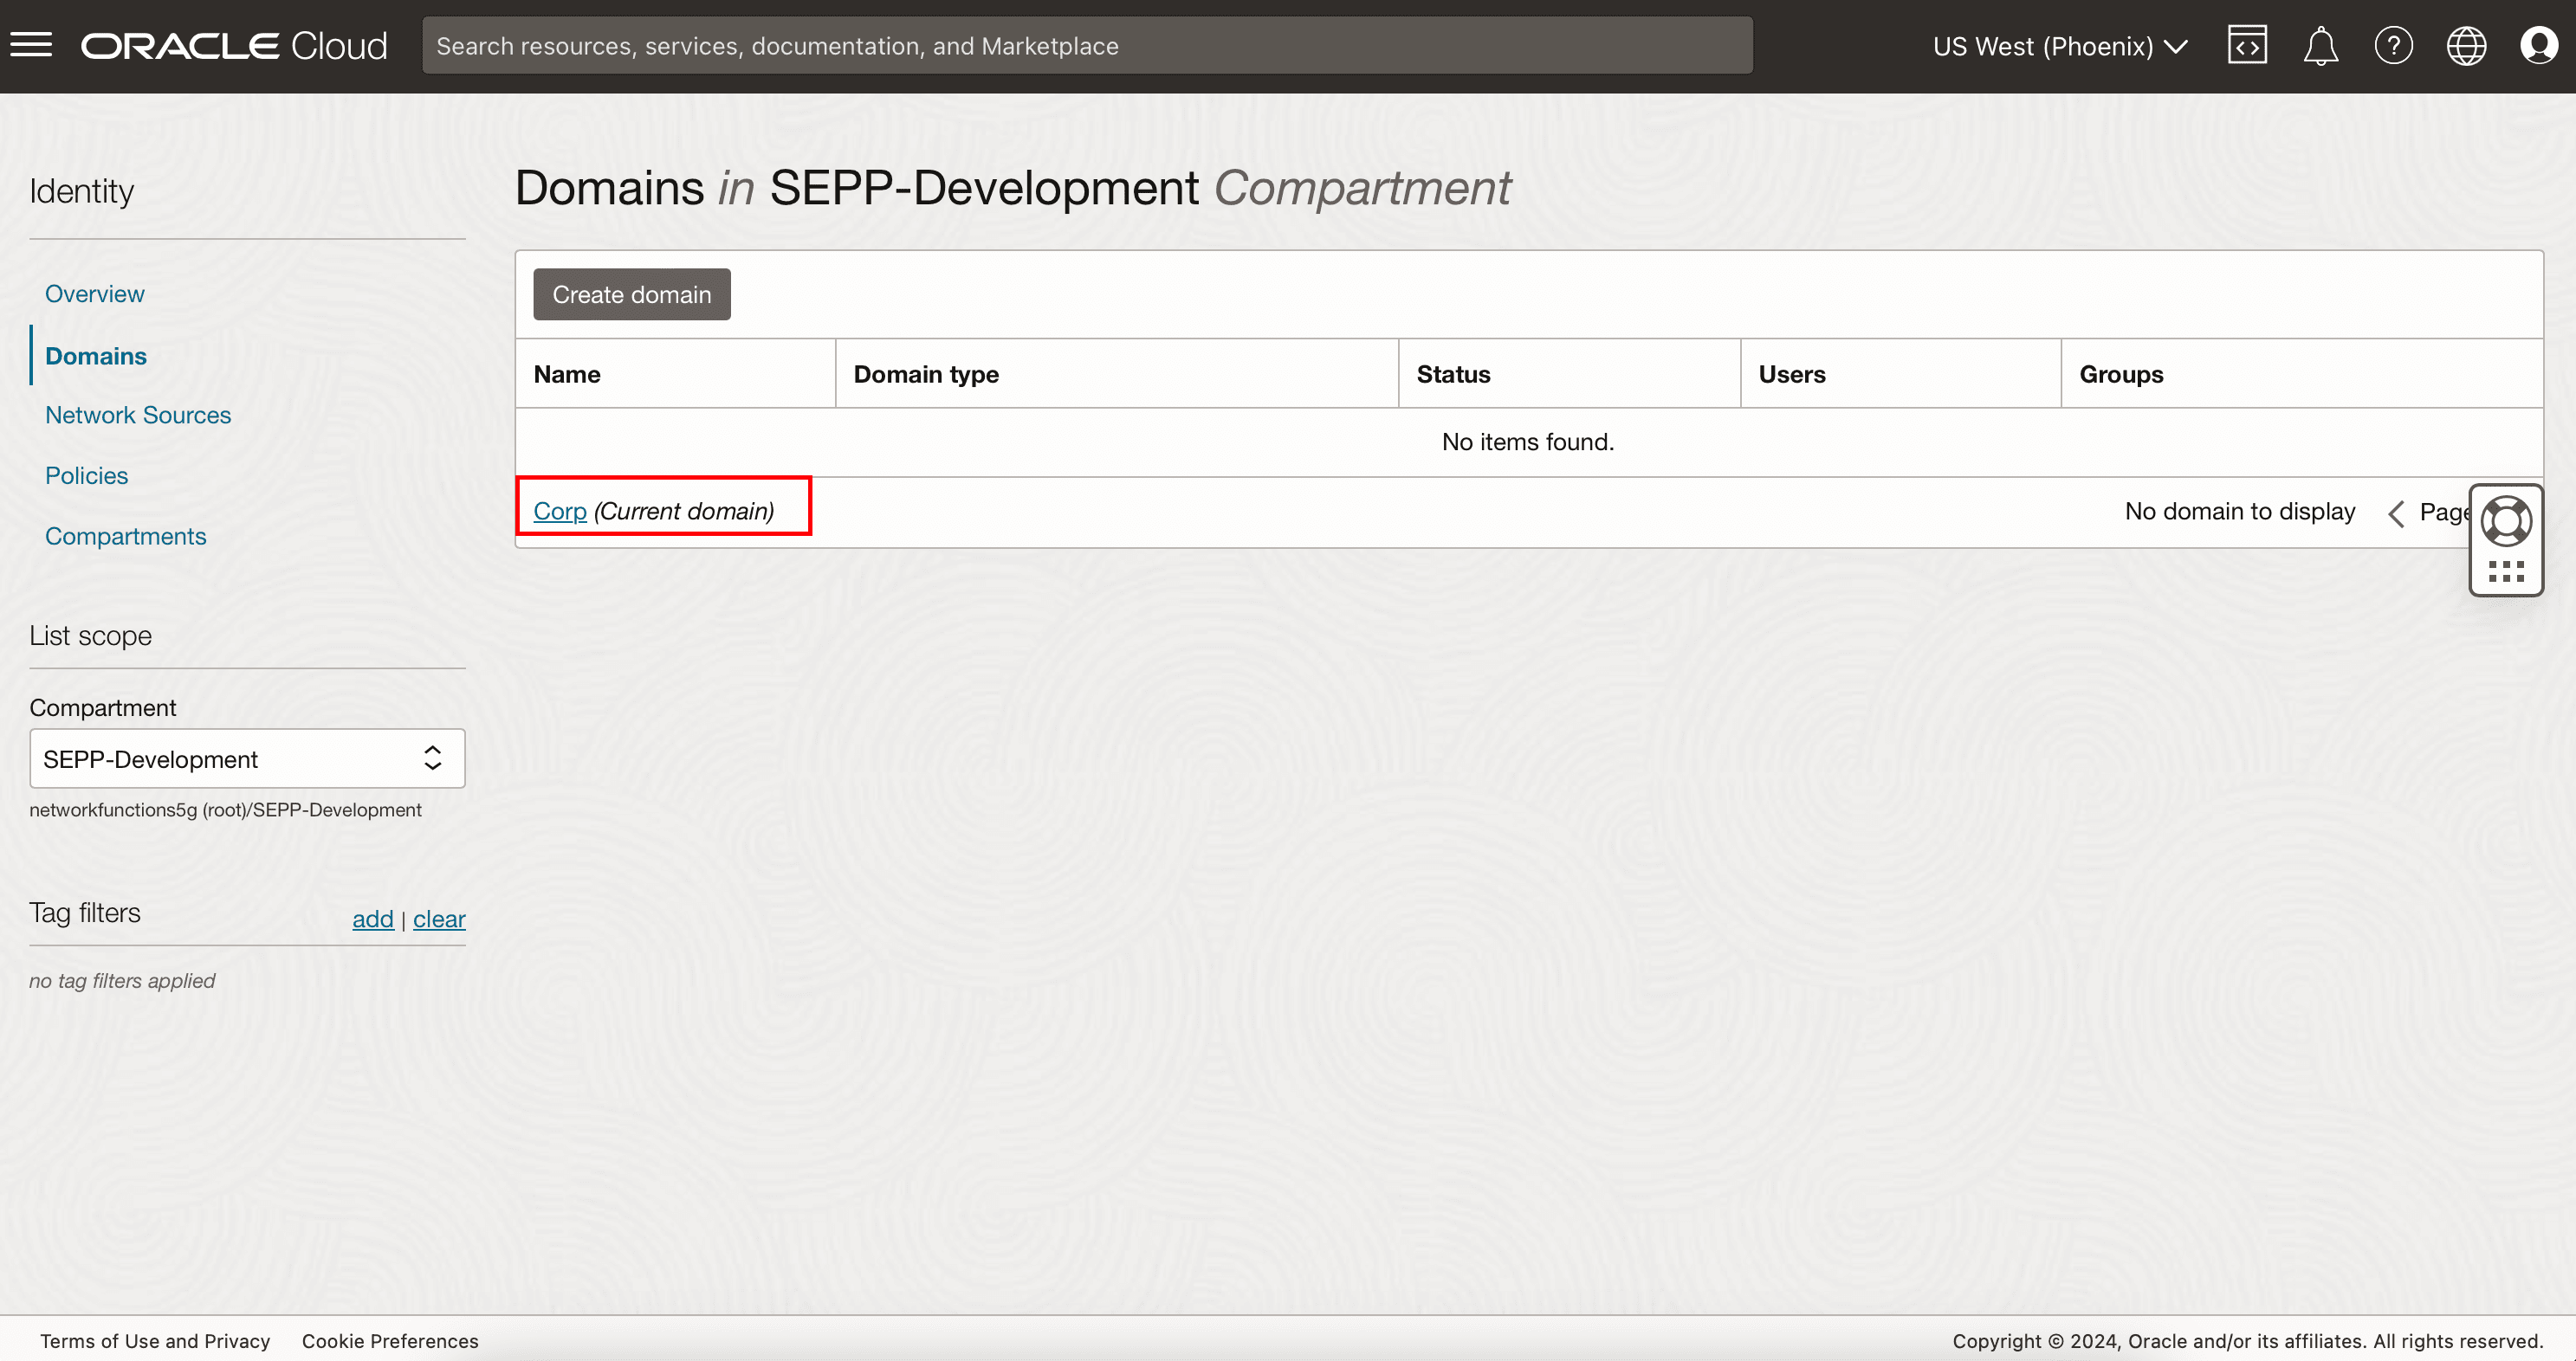Click the compartment path networkfunctions5g (root)/SEPP-Development

[225, 810]
